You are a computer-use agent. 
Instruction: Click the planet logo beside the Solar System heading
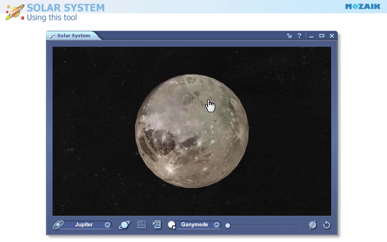click(15, 12)
